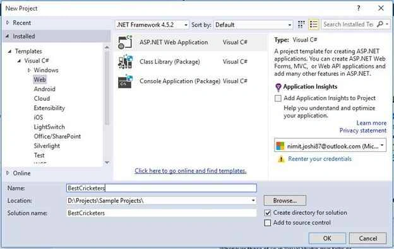
Task: Select the LightSwitch template category
Action: click(49, 127)
